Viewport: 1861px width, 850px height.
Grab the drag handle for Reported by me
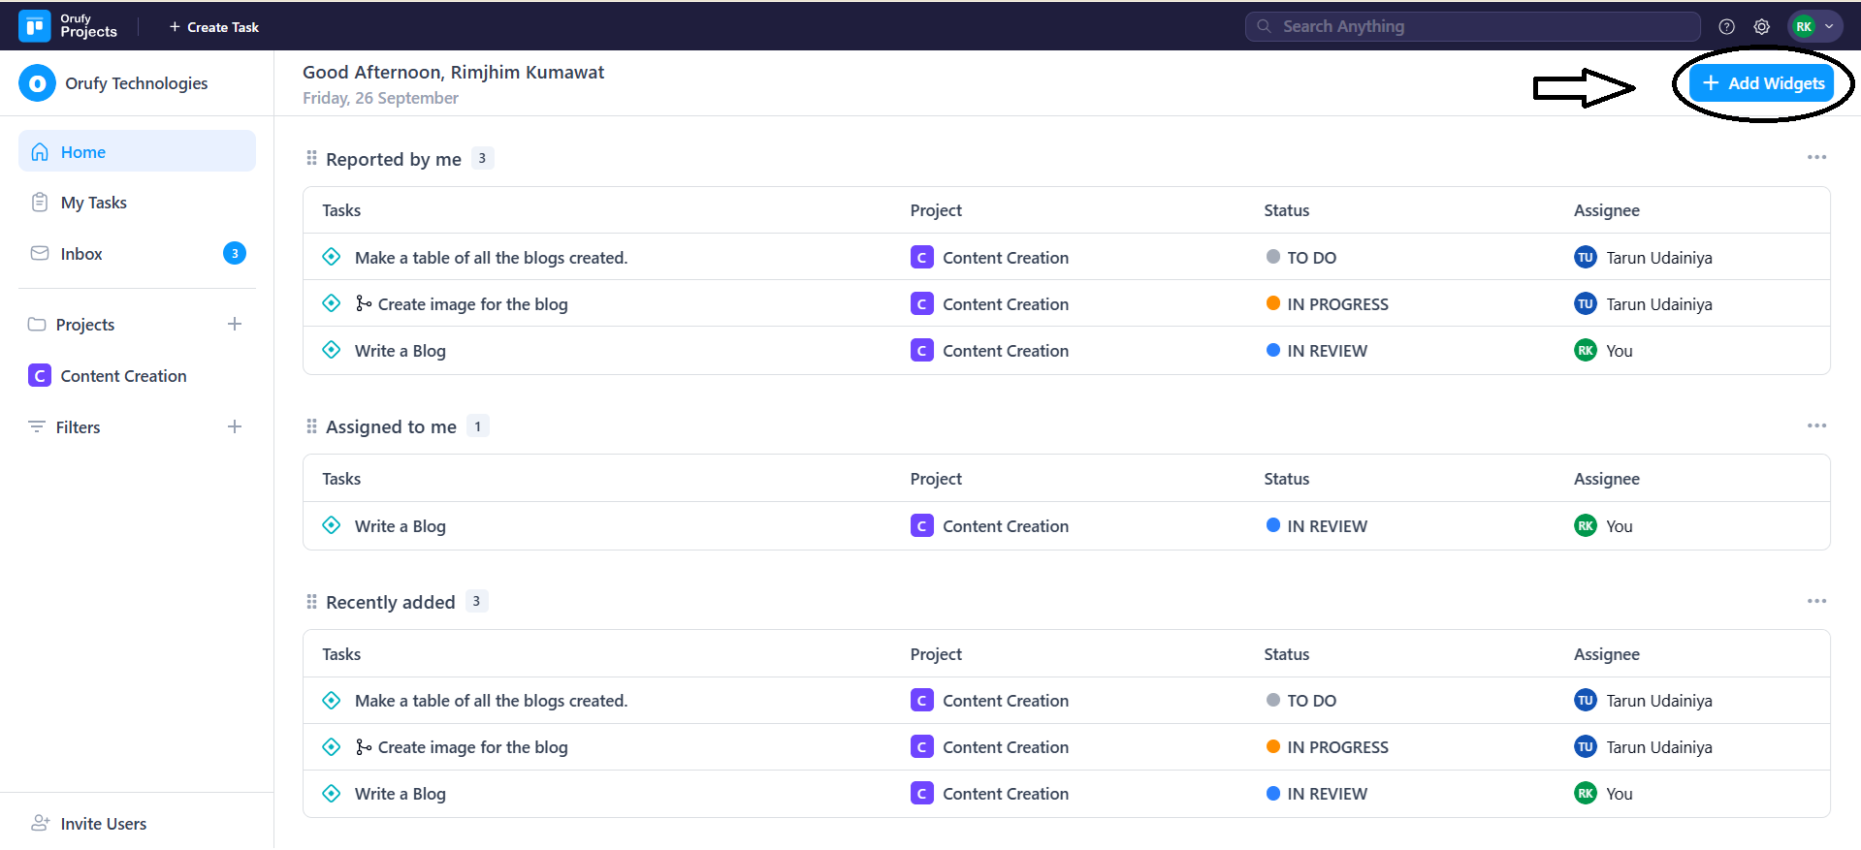click(311, 158)
